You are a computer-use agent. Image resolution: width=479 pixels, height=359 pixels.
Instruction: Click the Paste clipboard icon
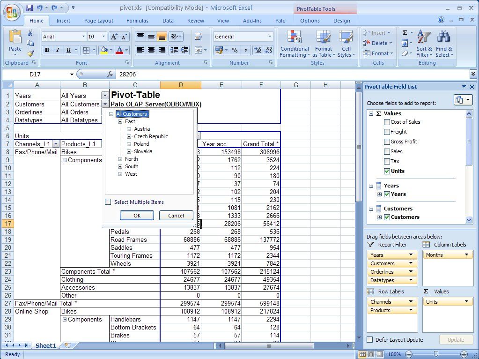click(15, 37)
